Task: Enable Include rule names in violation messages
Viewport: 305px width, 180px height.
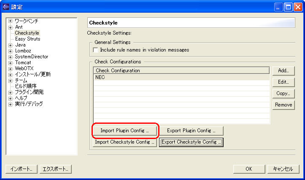Action: (x=95, y=50)
